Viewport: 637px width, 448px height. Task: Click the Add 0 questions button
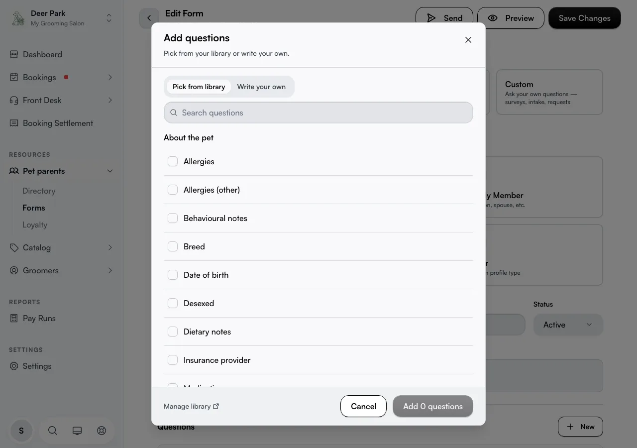click(433, 406)
